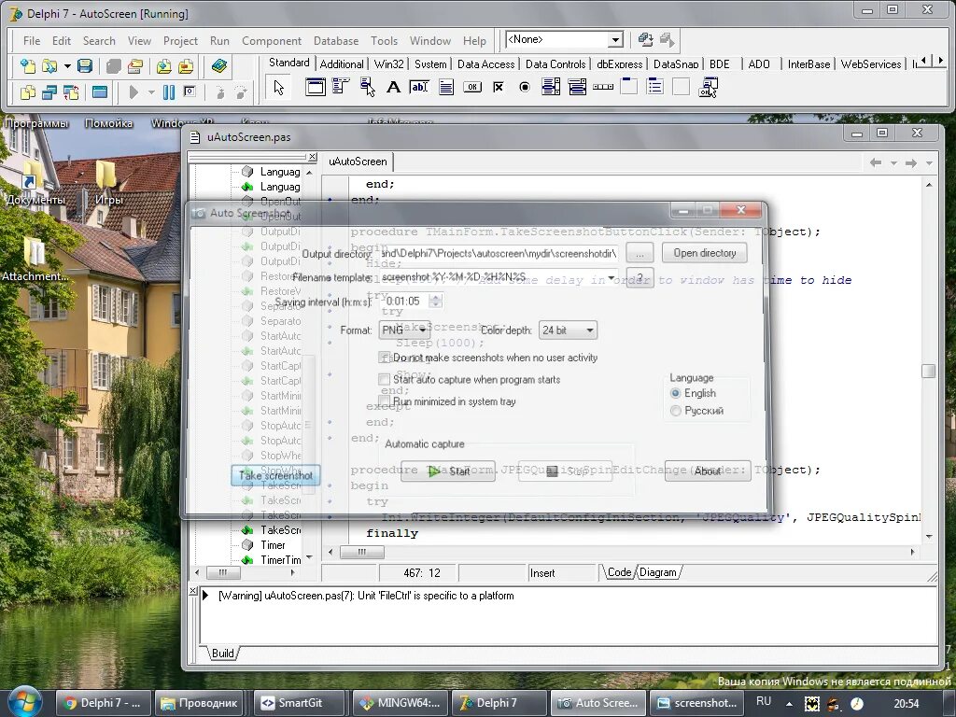
Task: Select the arrow pointer in component palette
Action: pyautogui.click(x=278, y=88)
